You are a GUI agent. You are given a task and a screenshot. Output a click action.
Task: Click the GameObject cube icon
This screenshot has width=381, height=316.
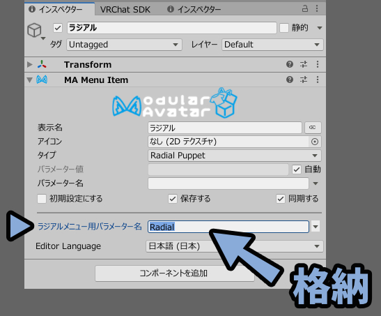[34, 30]
